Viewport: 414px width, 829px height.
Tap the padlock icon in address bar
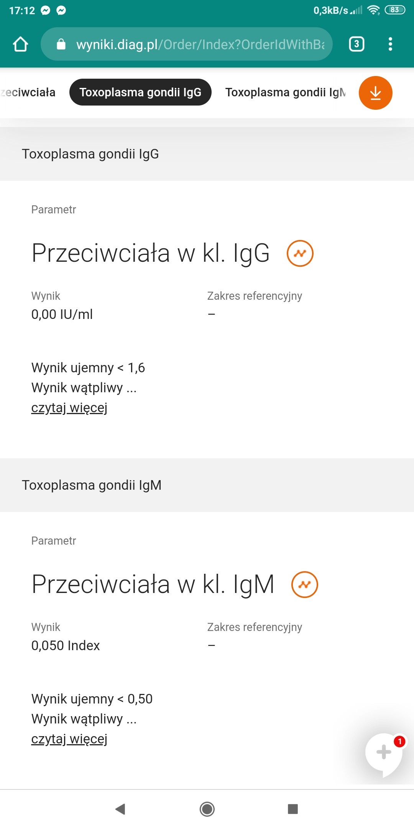pos(61,45)
